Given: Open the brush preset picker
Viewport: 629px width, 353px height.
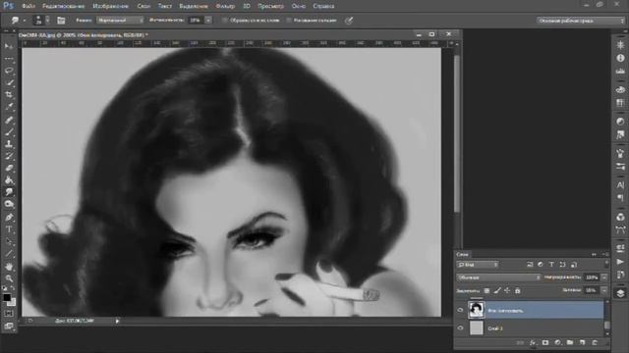Looking at the screenshot, I should pyautogui.click(x=41, y=20).
